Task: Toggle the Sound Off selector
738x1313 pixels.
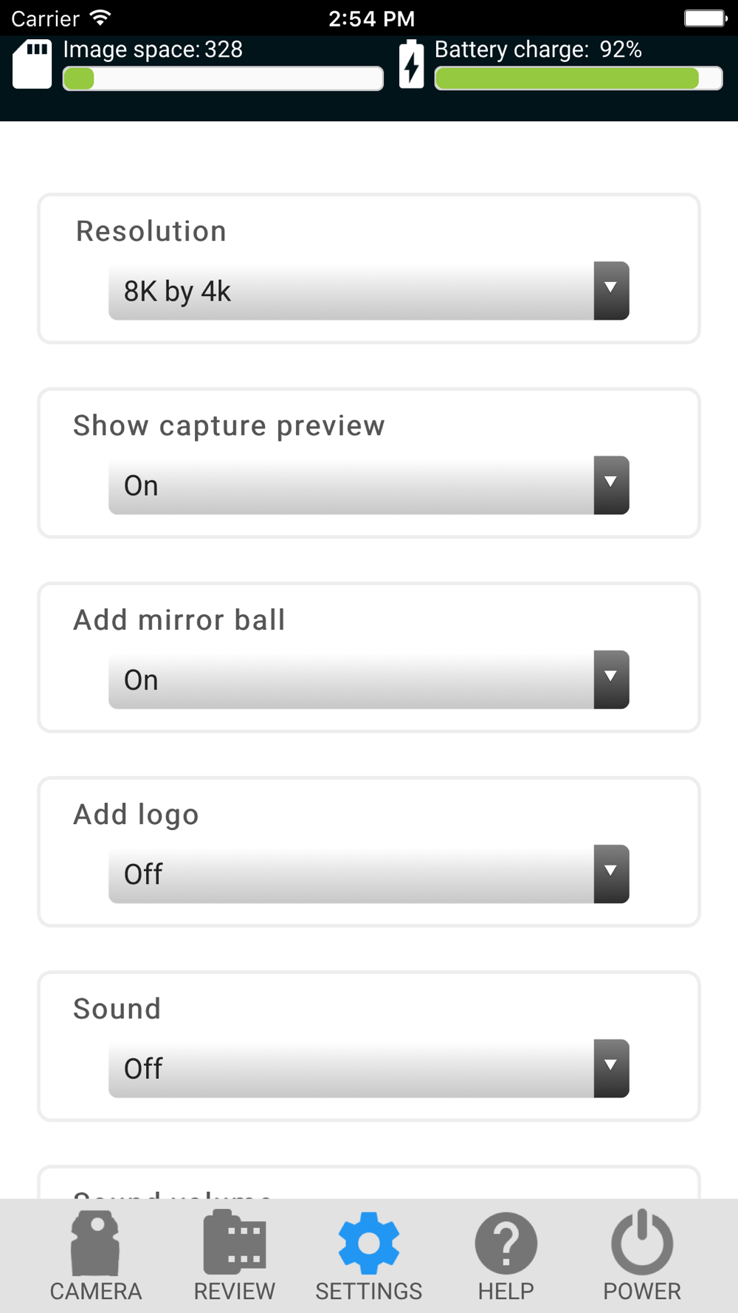Action: tap(369, 1069)
